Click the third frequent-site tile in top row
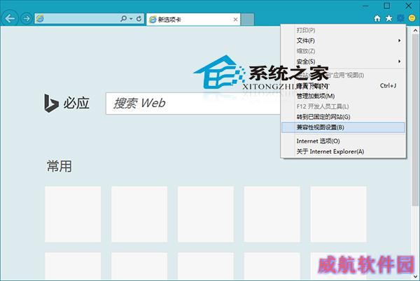The width and height of the screenshot is (420, 281). coord(206,215)
